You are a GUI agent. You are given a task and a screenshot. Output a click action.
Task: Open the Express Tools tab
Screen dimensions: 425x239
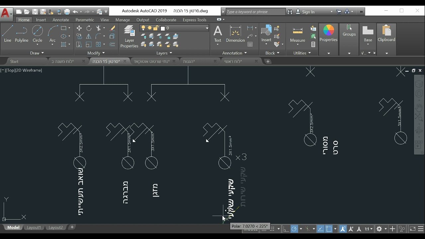(195, 20)
